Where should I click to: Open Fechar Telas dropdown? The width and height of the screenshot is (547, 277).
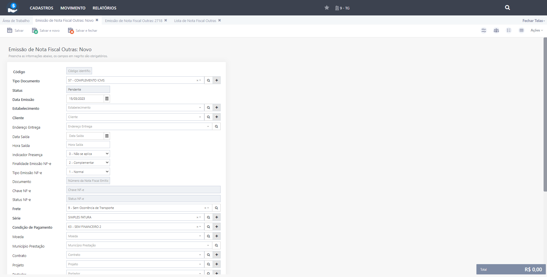533,21
